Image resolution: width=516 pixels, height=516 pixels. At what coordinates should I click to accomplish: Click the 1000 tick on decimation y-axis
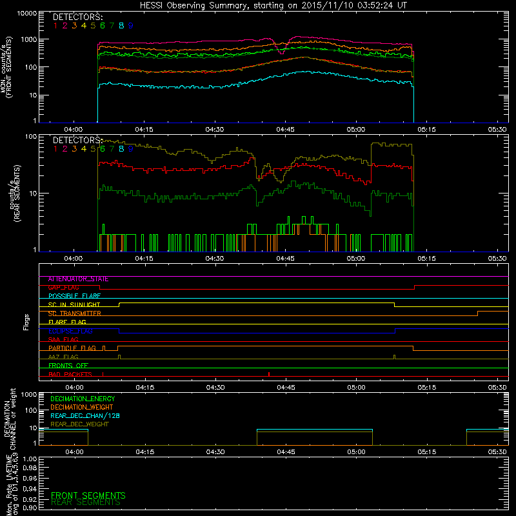point(28,395)
